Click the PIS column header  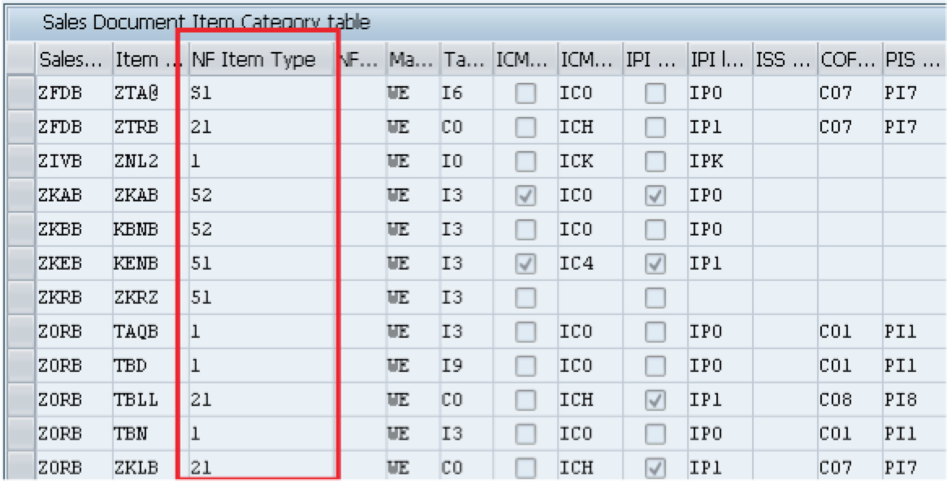[914, 59]
